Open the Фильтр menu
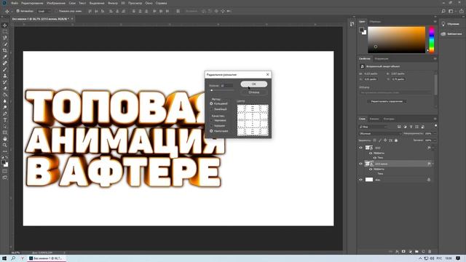Screen dimensions: 466x262 [113, 3]
